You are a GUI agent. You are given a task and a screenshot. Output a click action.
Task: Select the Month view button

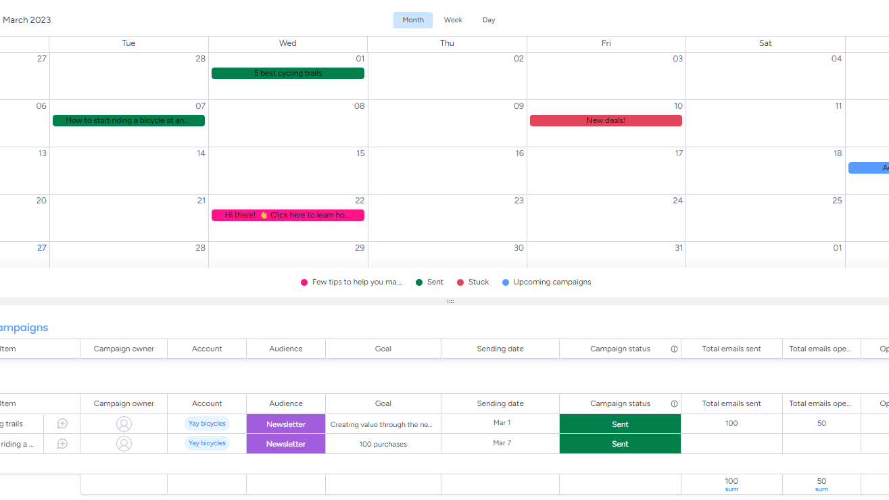coord(412,20)
